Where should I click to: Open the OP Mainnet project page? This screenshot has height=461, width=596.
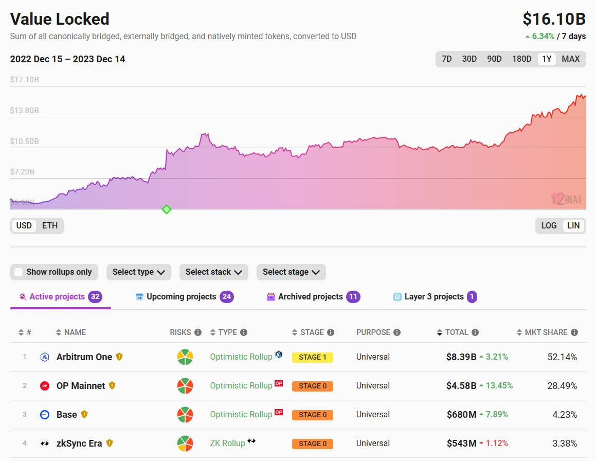pos(81,386)
